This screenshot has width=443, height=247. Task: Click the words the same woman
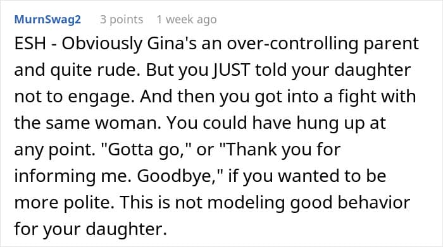point(87,123)
